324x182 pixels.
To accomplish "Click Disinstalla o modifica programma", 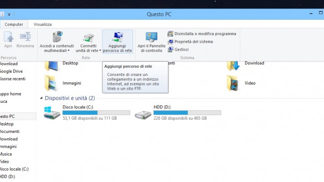I will coord(202,34).
